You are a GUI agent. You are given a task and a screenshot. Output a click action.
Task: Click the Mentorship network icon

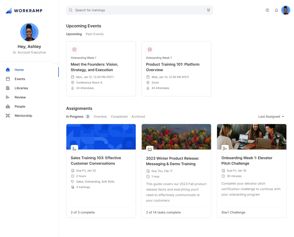(x=8, y=116)
